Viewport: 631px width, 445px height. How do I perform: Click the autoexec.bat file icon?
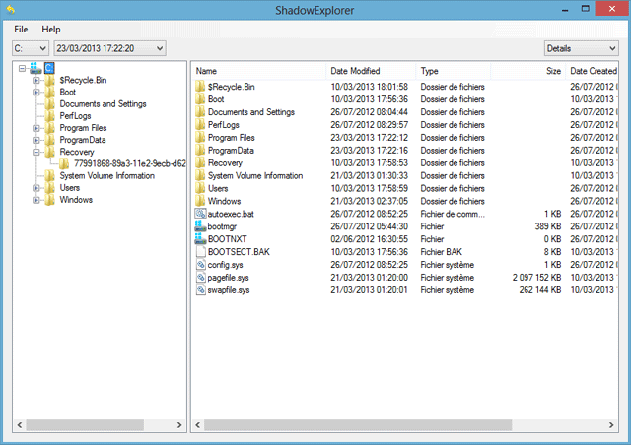[x=200, y=214]
